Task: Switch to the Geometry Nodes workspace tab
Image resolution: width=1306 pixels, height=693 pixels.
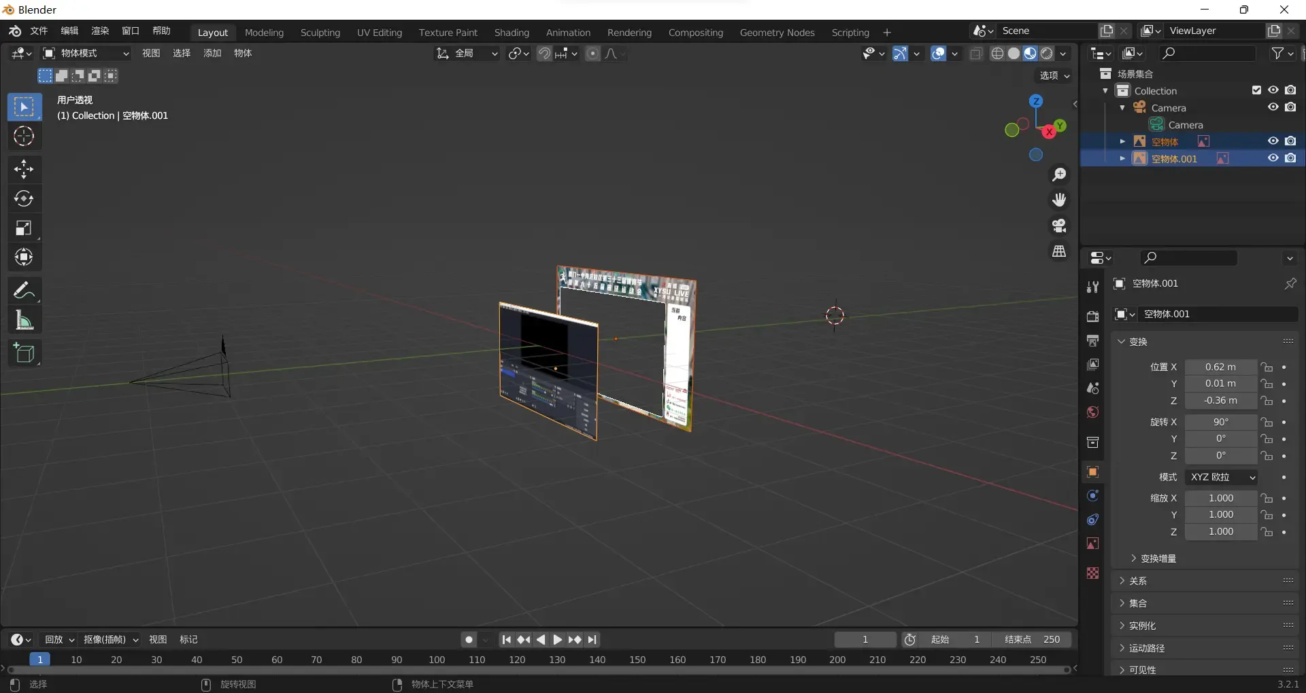Action: click(x=777, y=33)
